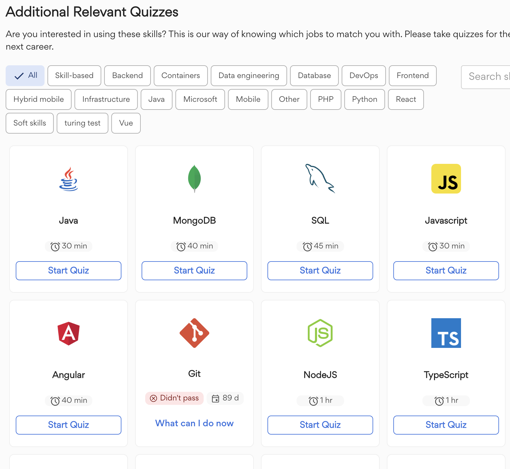Filter quizzes by Skill-based

click(x=74, y=76)
